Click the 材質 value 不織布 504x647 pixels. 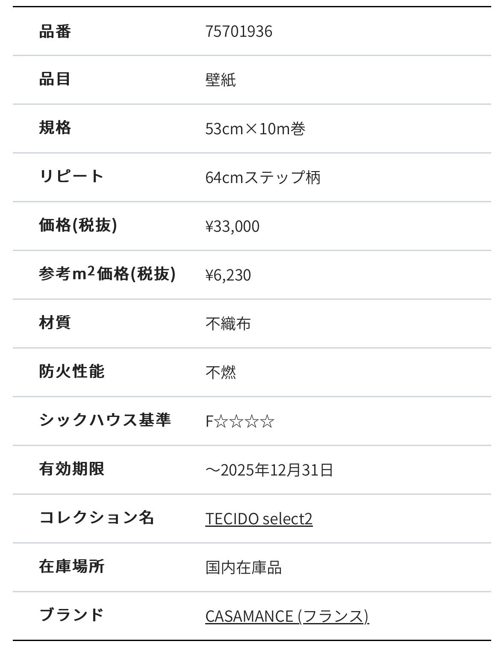(x=228, y=323)
